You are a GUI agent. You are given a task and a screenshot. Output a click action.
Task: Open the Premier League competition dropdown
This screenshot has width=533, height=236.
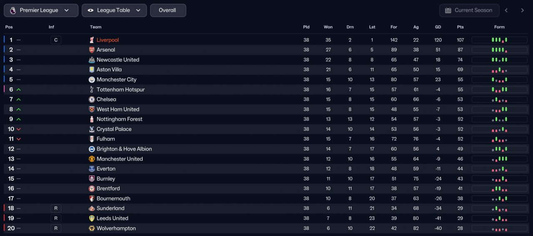[41, 10]
